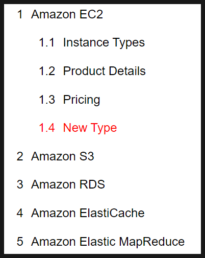Click number 4 beside Amazon ElastiCache
205x258 pixels.
[20, 213]
